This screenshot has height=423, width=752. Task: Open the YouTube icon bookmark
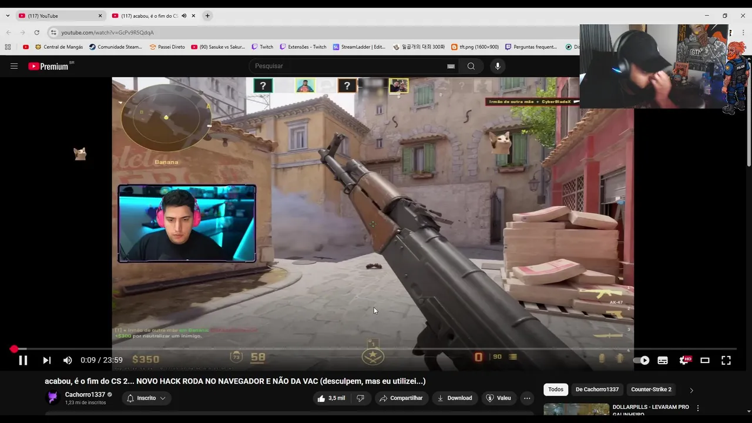click(x=26, y=47)
